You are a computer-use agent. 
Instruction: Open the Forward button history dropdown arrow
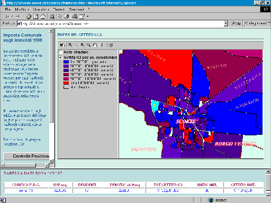click(23, 16)
